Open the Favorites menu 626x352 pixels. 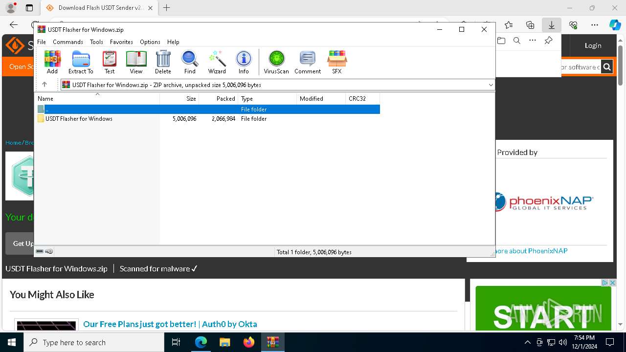pyautogui.click(x=121, y=42)
